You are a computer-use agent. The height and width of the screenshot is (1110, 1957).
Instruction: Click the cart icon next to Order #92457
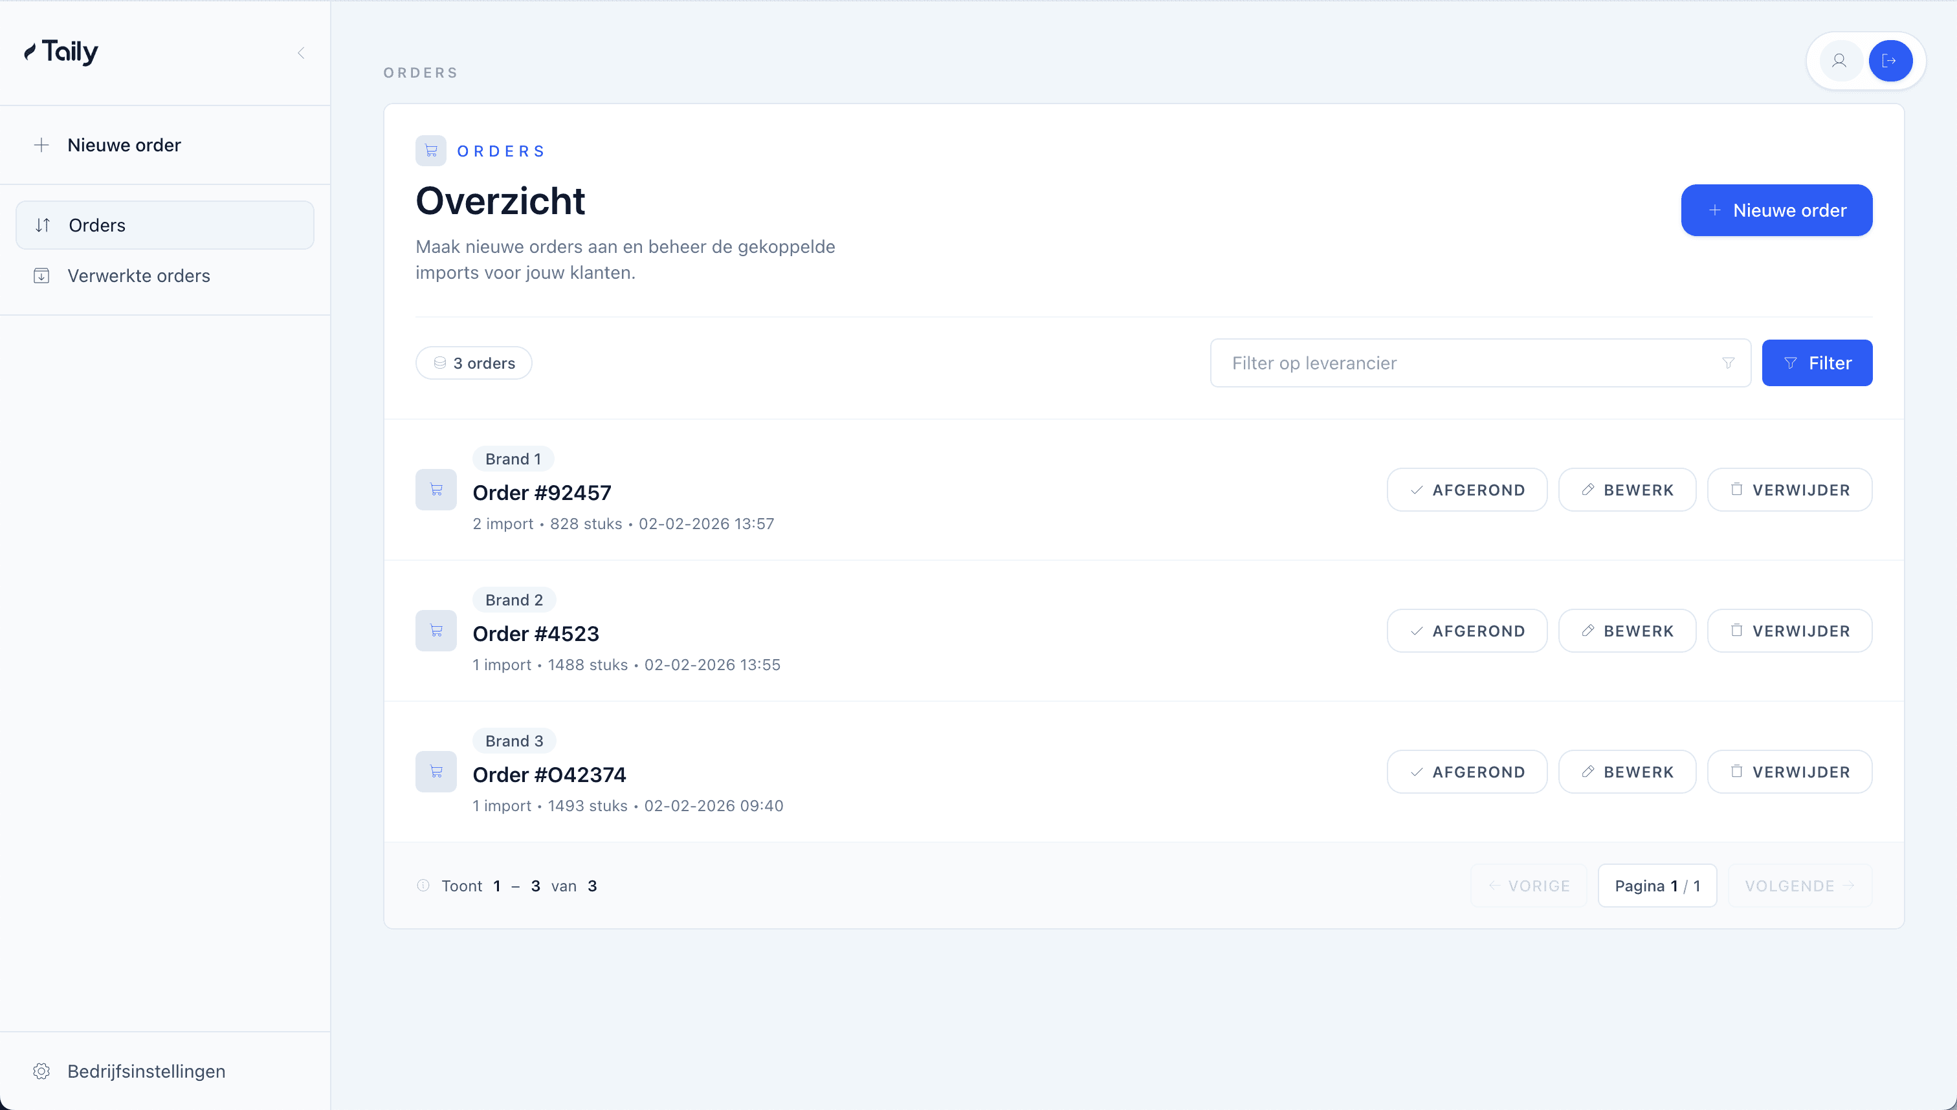coord(436,490)
